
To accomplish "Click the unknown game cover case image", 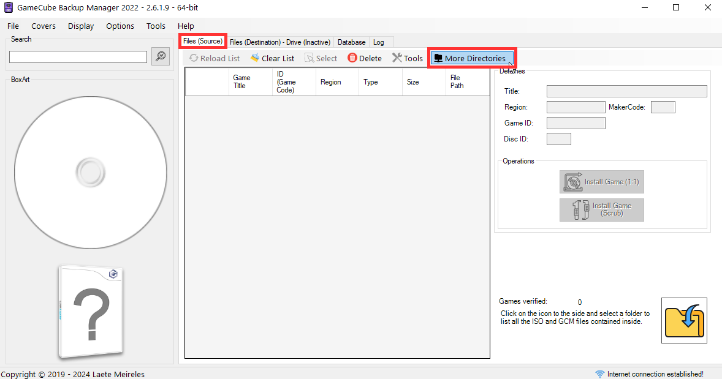I will click(x=91, y=312).
